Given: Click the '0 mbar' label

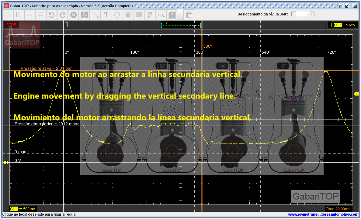Looking at the screenshot, I should [21, 152].
